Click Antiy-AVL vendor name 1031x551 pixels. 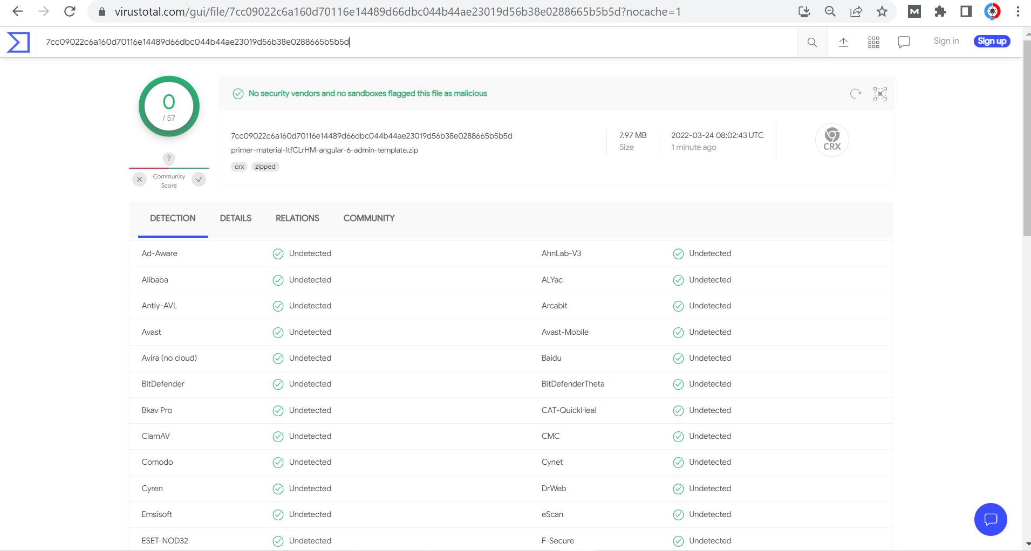(x=159, y=306)
